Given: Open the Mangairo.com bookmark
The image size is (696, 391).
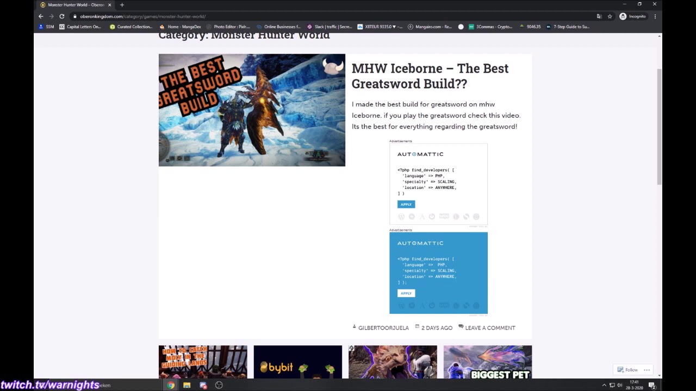Looking at the screenshot, I should click(x=430, y=27).
